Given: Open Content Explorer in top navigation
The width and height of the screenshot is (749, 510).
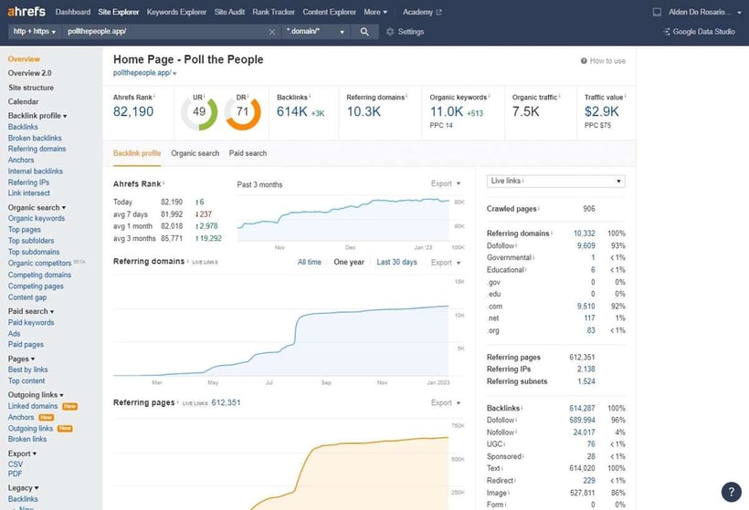Looking at the screenshot, I should click(x=329, y=12).
